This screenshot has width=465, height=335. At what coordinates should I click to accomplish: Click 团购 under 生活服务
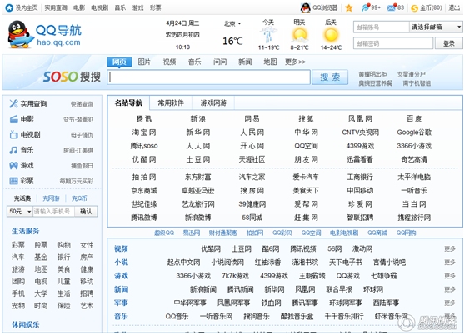pos(18,281)
